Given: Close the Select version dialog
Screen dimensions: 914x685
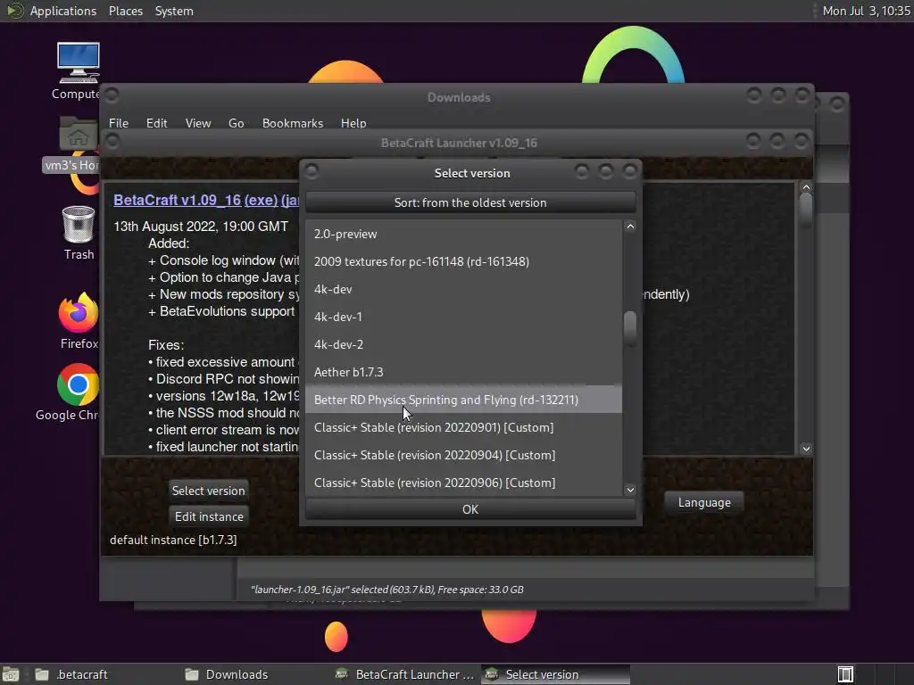Looking at the screenshot, I should point(629,171).
